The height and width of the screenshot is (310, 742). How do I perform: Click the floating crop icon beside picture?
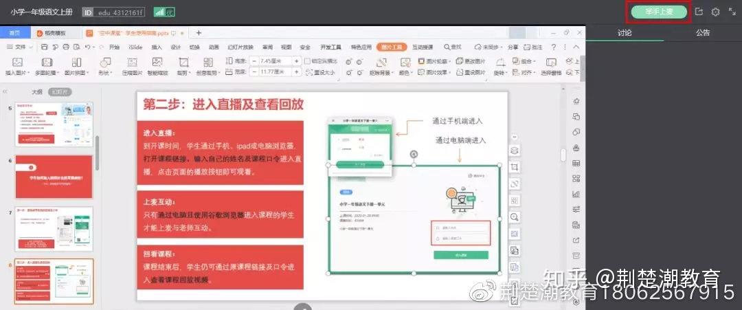click(515, 167)
